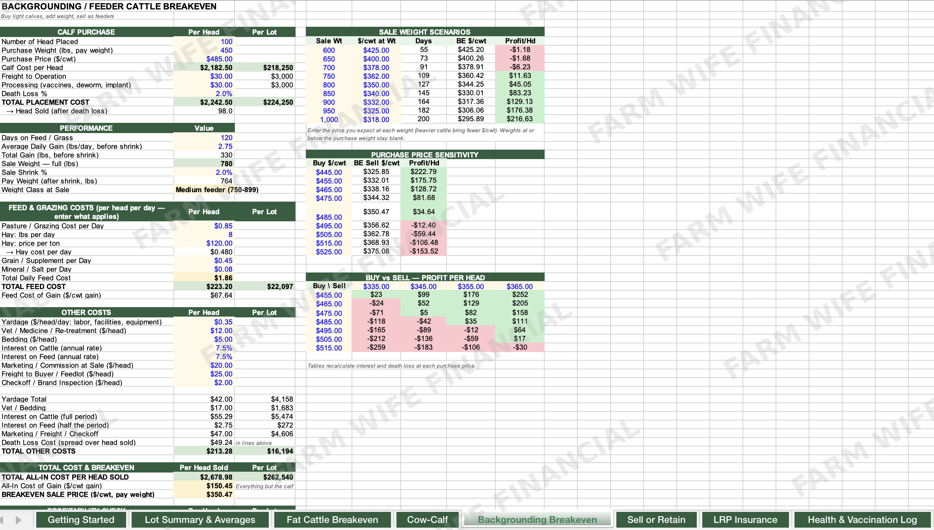Select Death Loss % cell under Calf Purchase
The image size is (934, 530).
point(204,93)
